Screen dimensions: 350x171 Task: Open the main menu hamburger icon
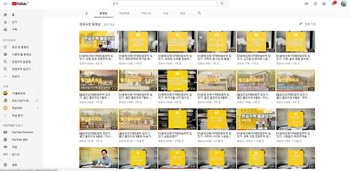coord(5,4)
